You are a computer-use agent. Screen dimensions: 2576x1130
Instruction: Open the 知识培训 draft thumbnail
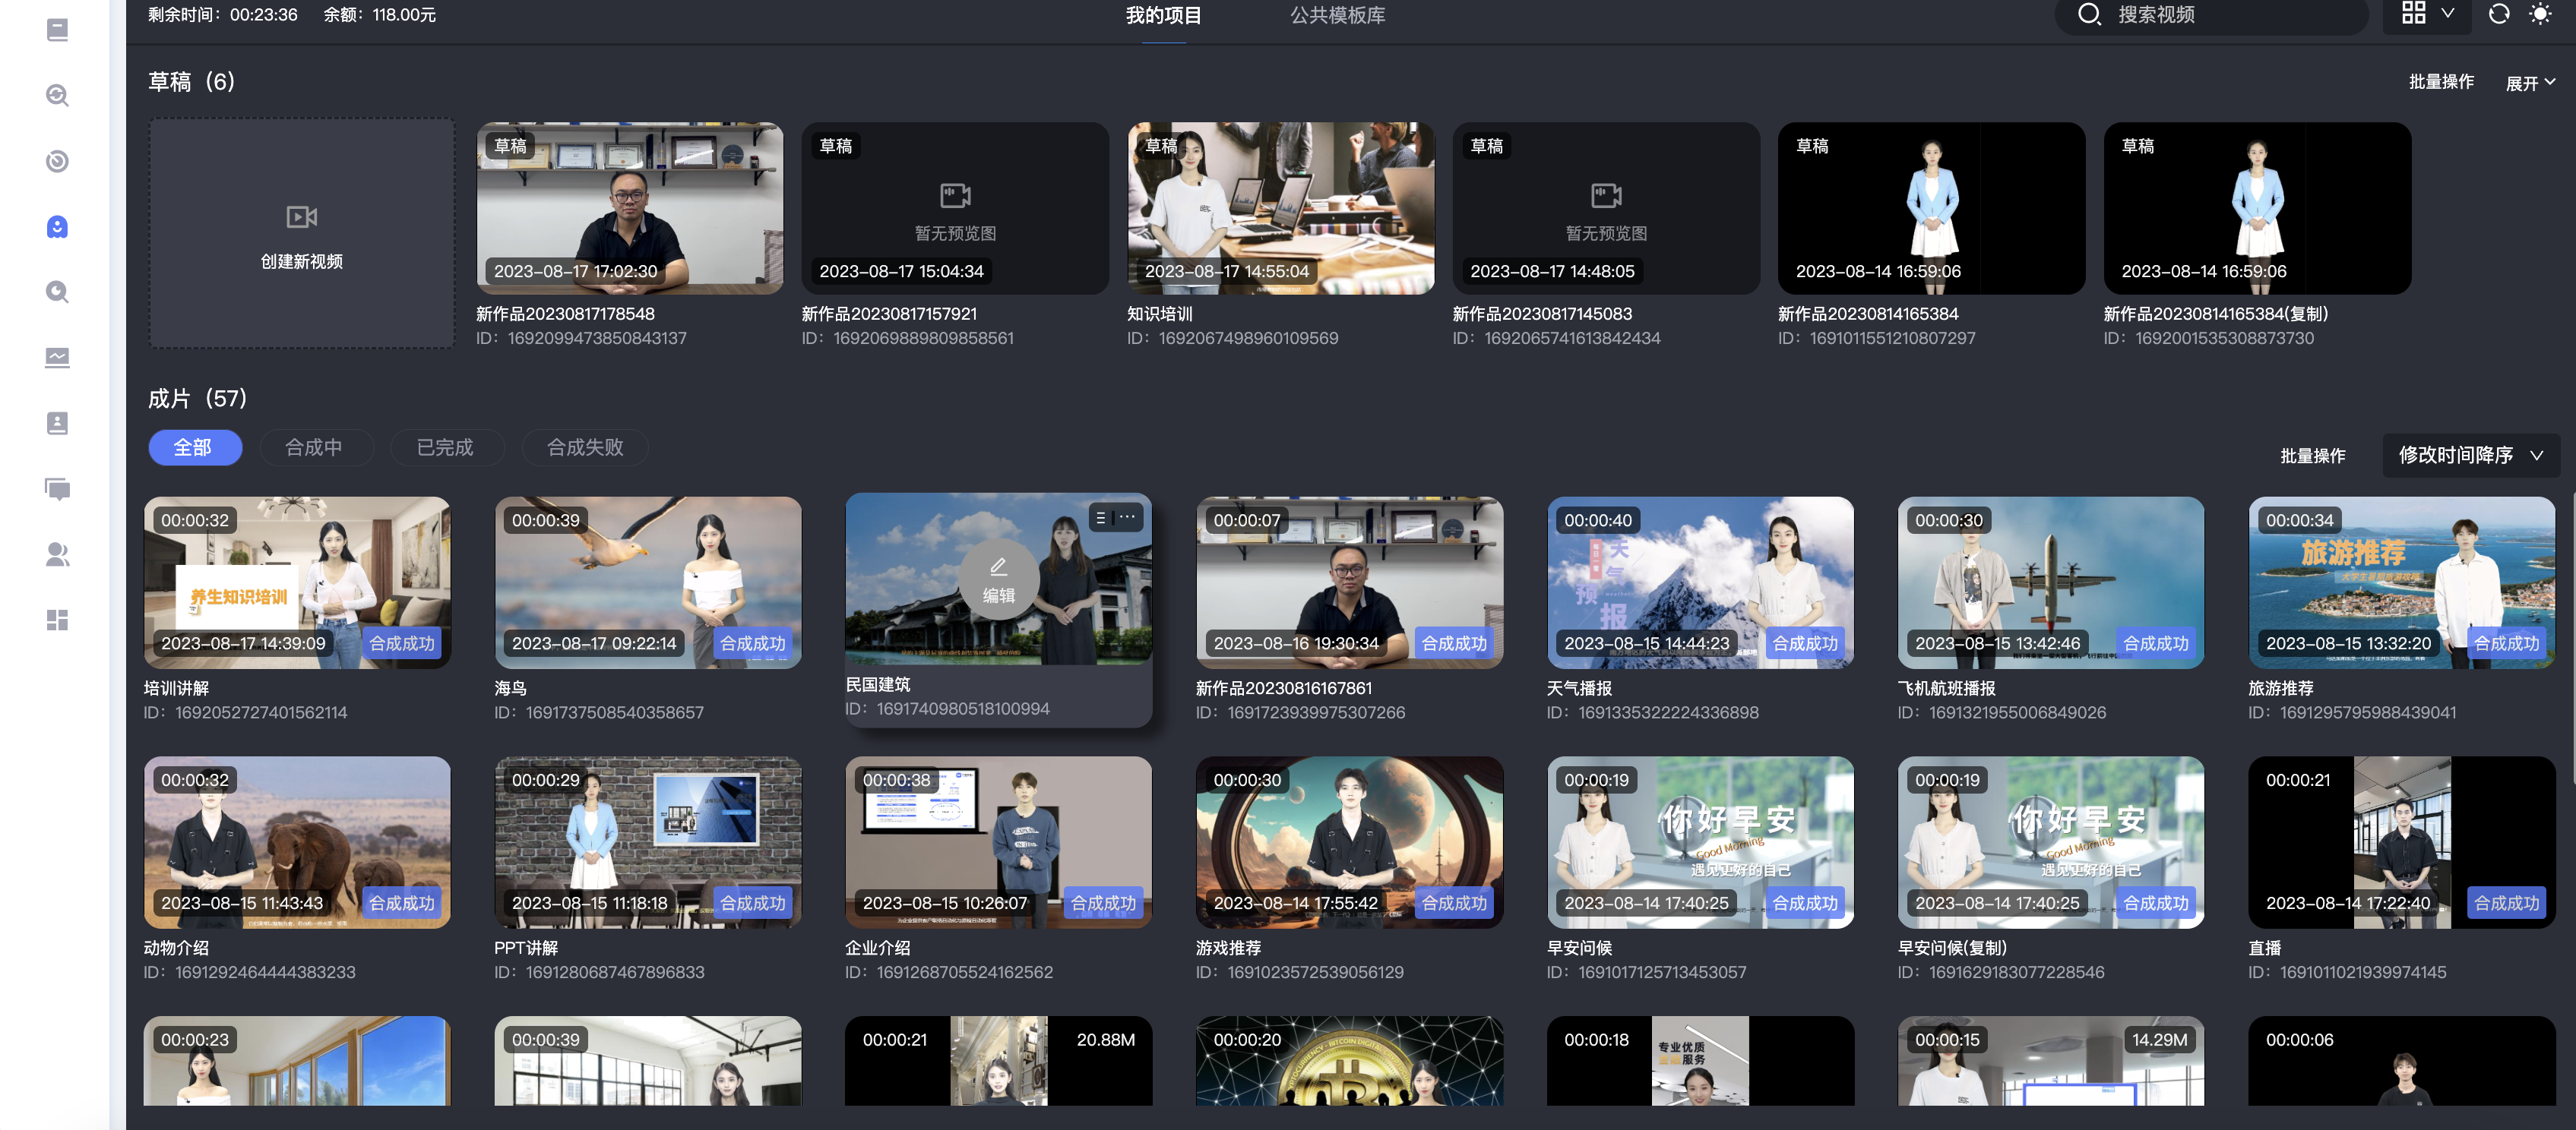[x=1280, y=208]
